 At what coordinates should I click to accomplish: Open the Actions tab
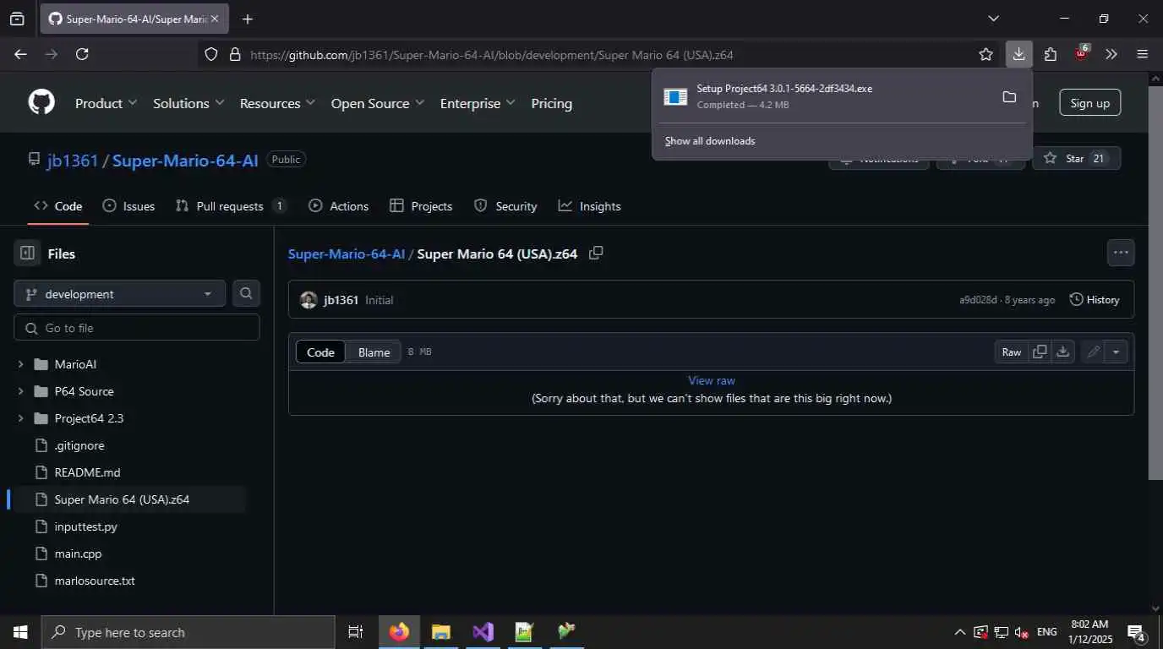[x=339, y=206]
